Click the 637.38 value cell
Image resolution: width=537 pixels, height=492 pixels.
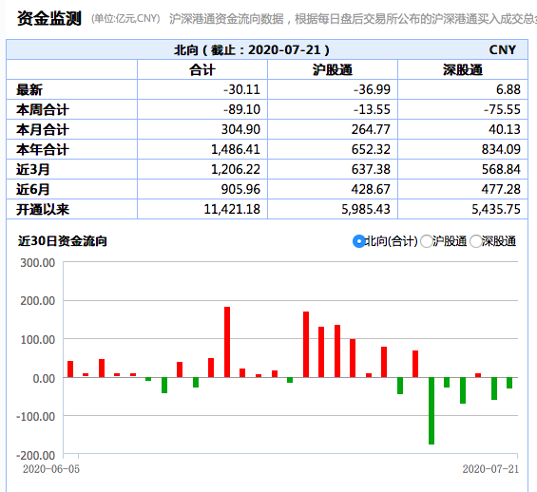333,169
